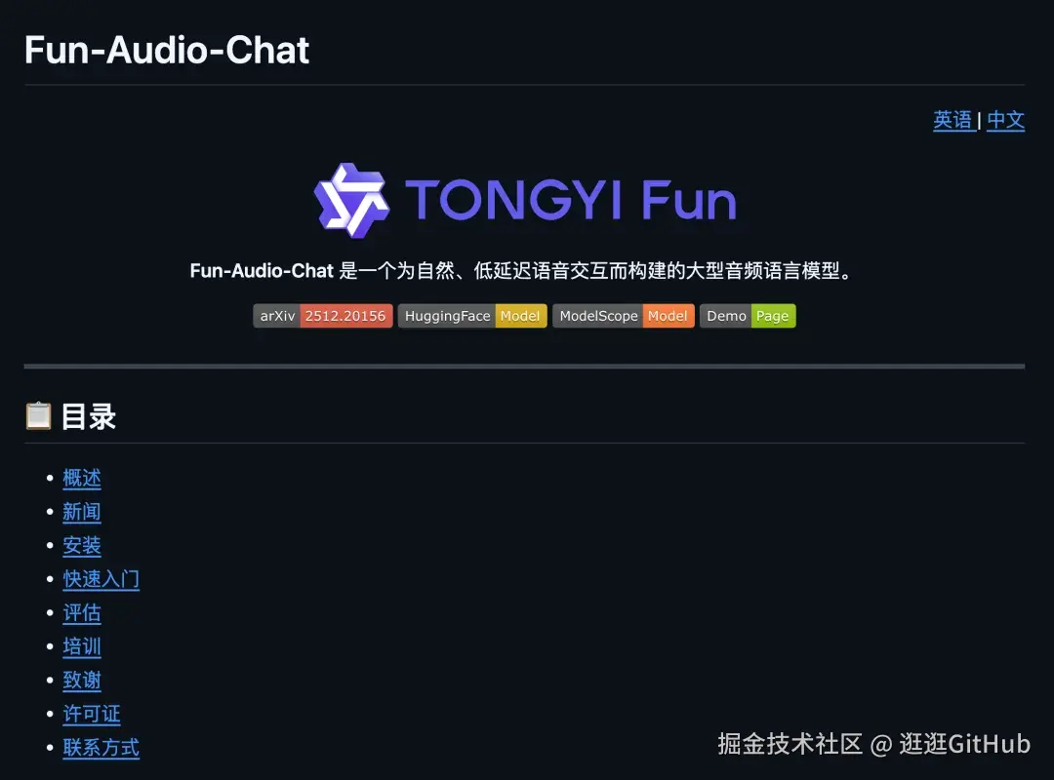Jump to the 致谢 section
1054x780 pixels.
82,680
